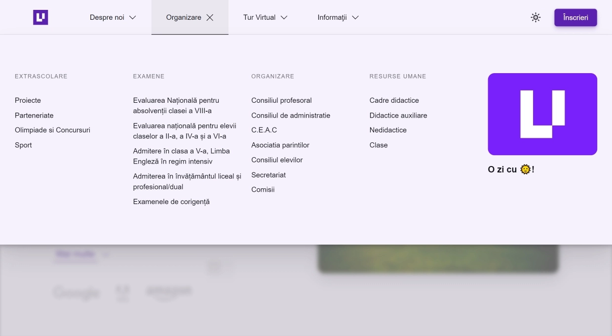The width and height of the screenshot is (612, 336).
Task: Open the Secretariat page
Action: (x=268, y=174)
